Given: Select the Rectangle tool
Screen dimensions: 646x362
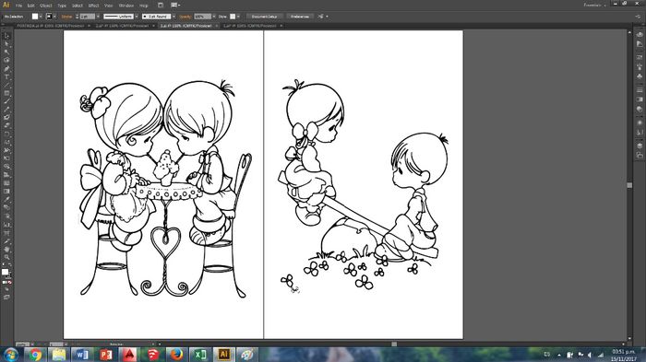Looking at the screenshot, I should 6,93.
